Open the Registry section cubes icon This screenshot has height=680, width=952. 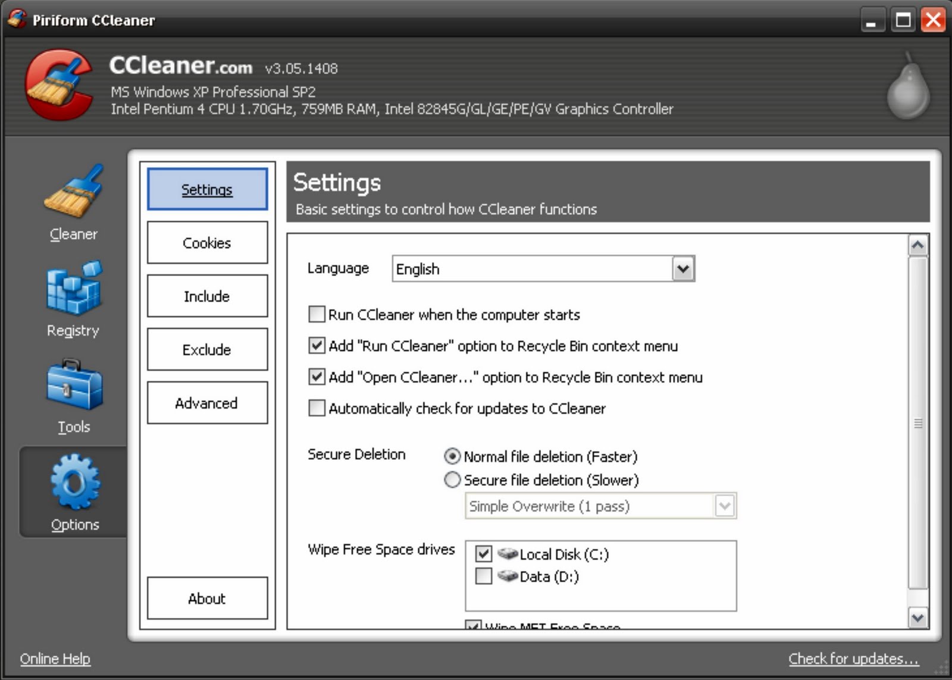pyautogui.click(x=74, y=288)
